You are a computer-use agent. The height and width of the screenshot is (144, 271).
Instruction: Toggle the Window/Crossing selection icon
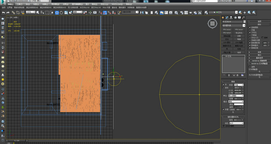click(x=52, y=12)
